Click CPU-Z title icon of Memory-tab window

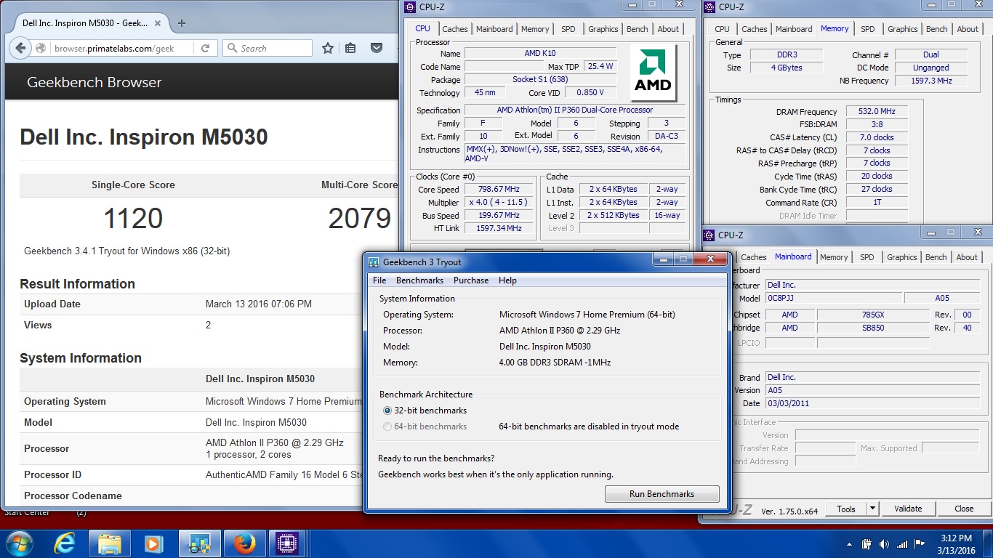pyautogui.click(x=710, y=7)
